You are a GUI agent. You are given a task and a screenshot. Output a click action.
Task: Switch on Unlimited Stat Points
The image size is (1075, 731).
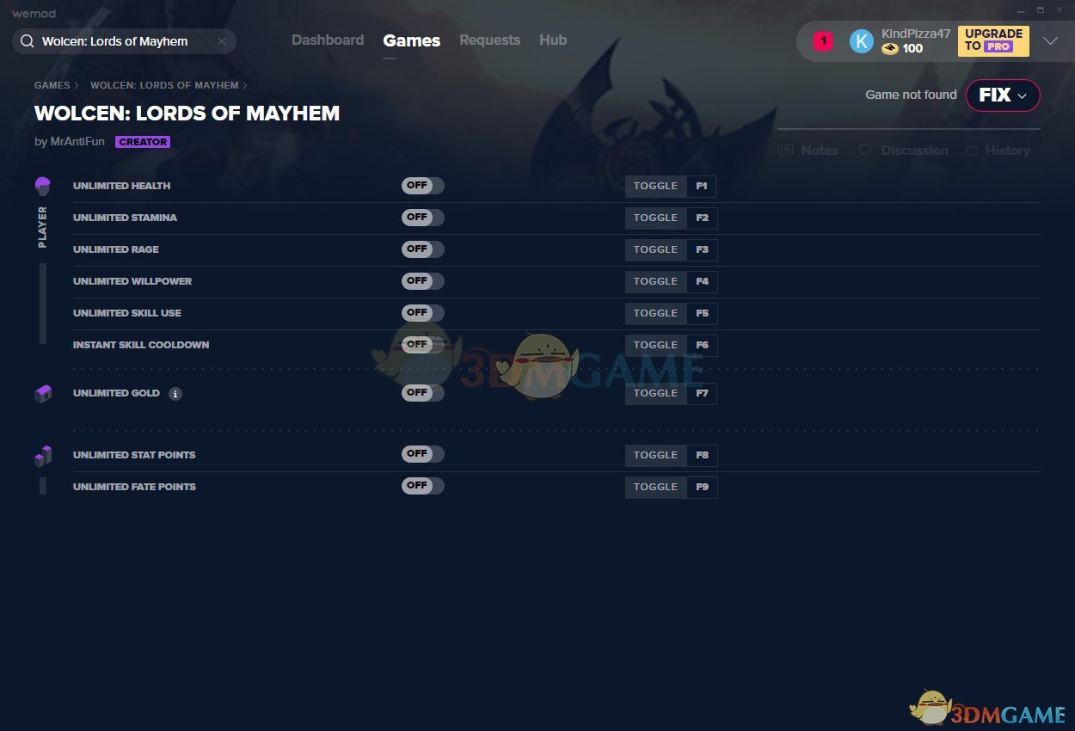tap(422, 454)
